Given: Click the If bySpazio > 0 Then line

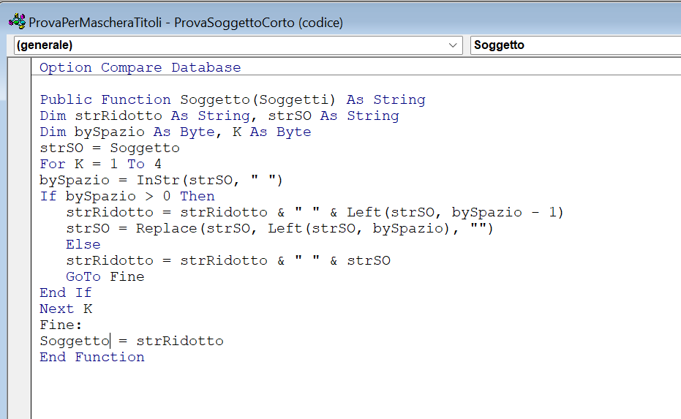Looking at the screenshot, I should pyautogui.click(x=127, y=196).
